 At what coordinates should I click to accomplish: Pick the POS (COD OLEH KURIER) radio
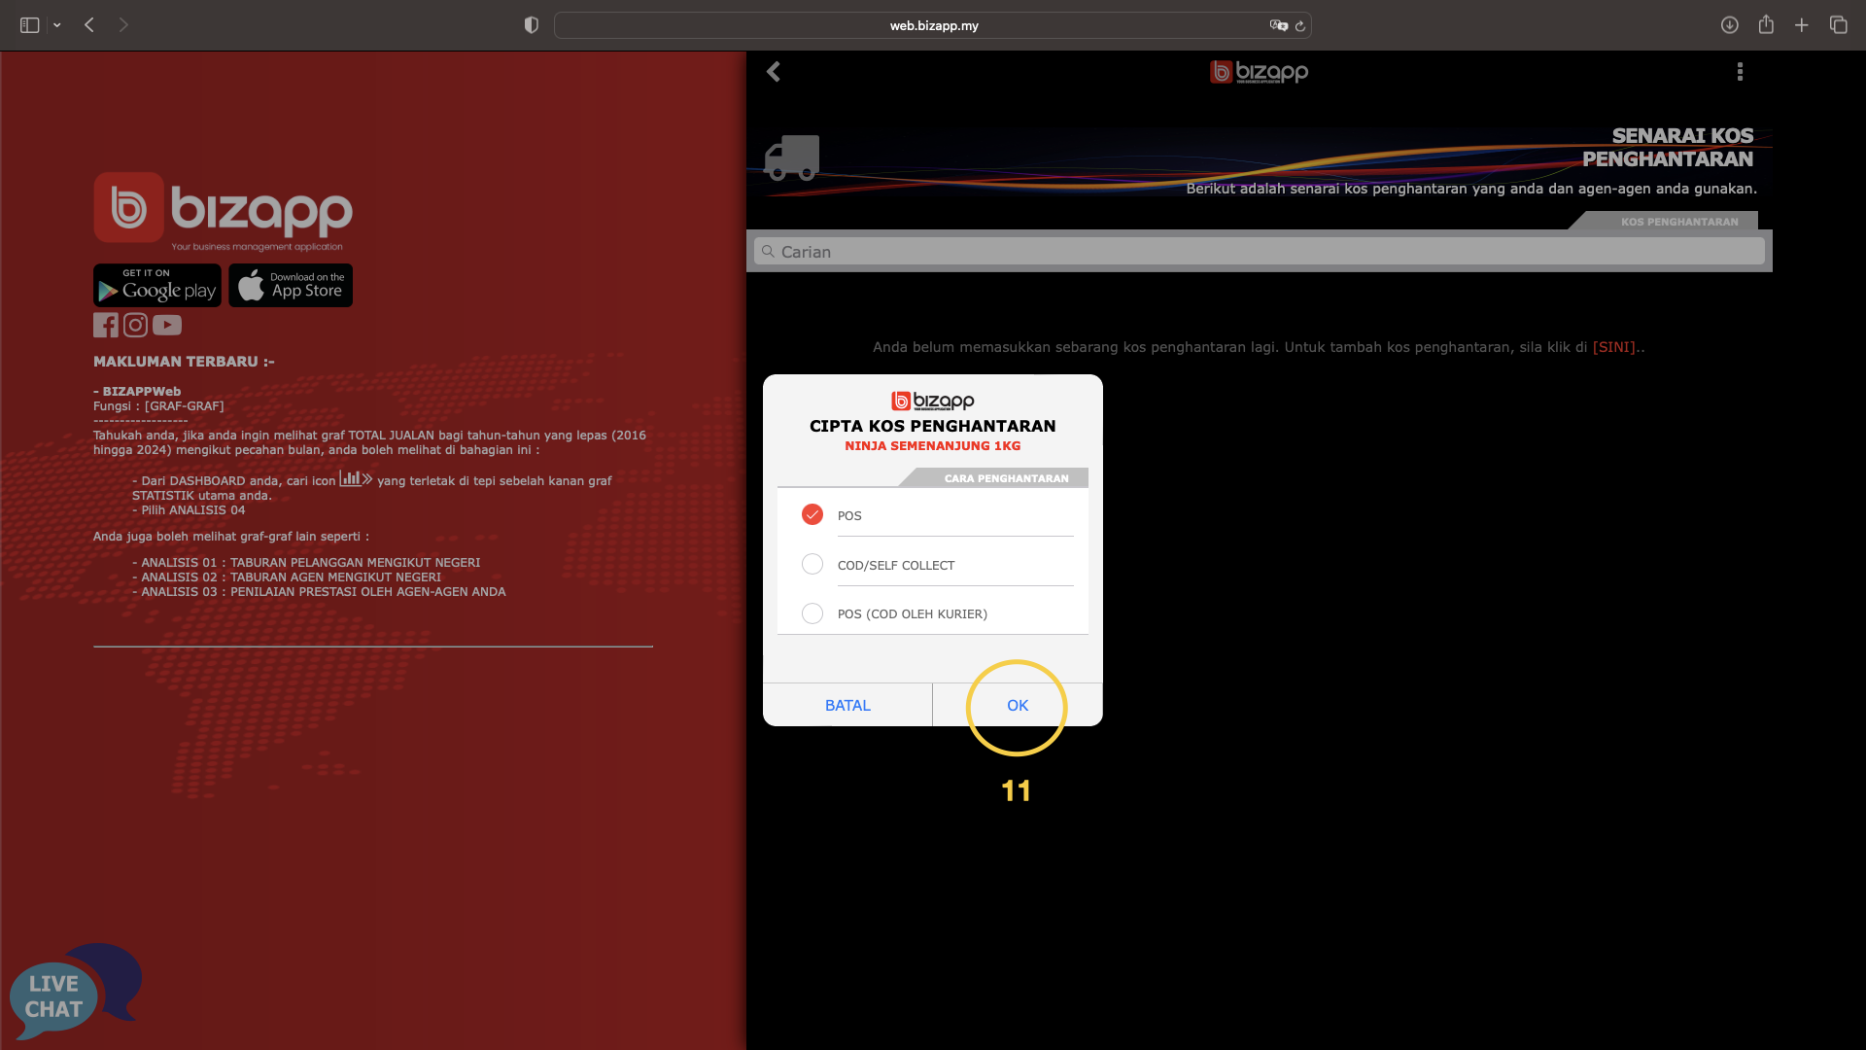click(812, 613)
